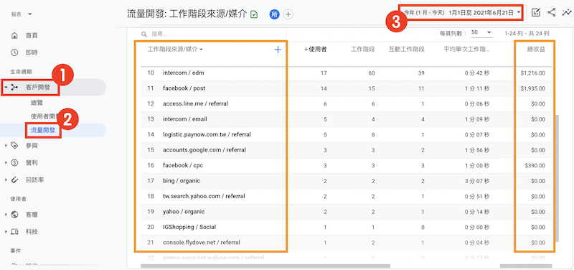Sort by the 平均單次工作階段 column header
The height and width of the screenshot is (270, 574).
pyautogui.click(x=467, y=50)
